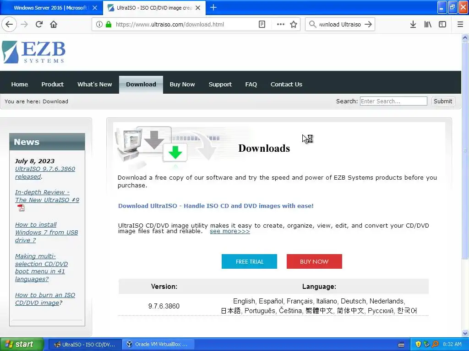
Task: Go to What's New page
Action: point(94,84)
